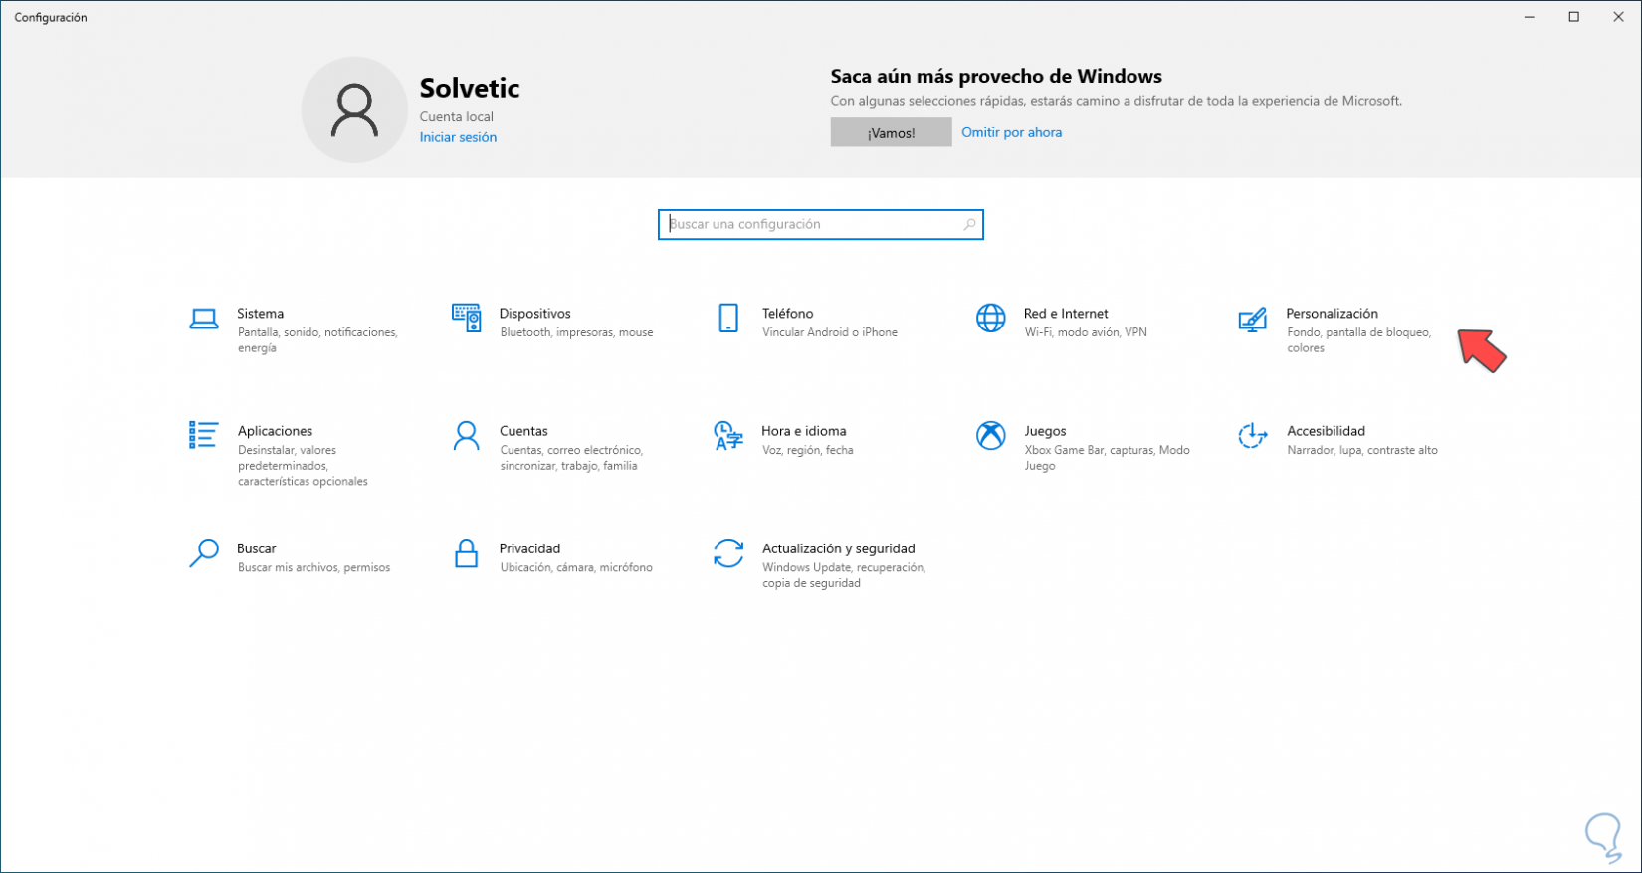The image size is (1642, 873).
Task: Open the Hora e idioma icon
Action: point(728,436)
